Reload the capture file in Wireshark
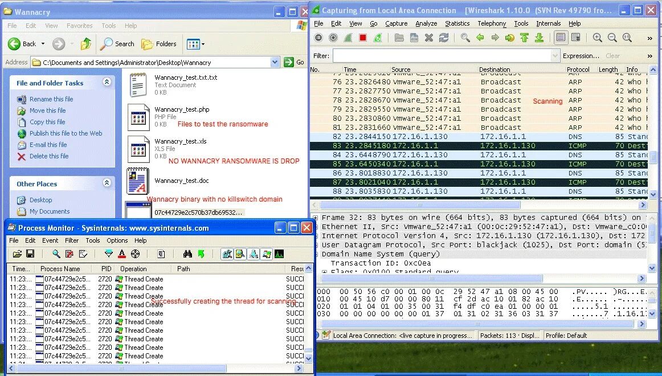 pyautogui.click(x=444, y=38)
